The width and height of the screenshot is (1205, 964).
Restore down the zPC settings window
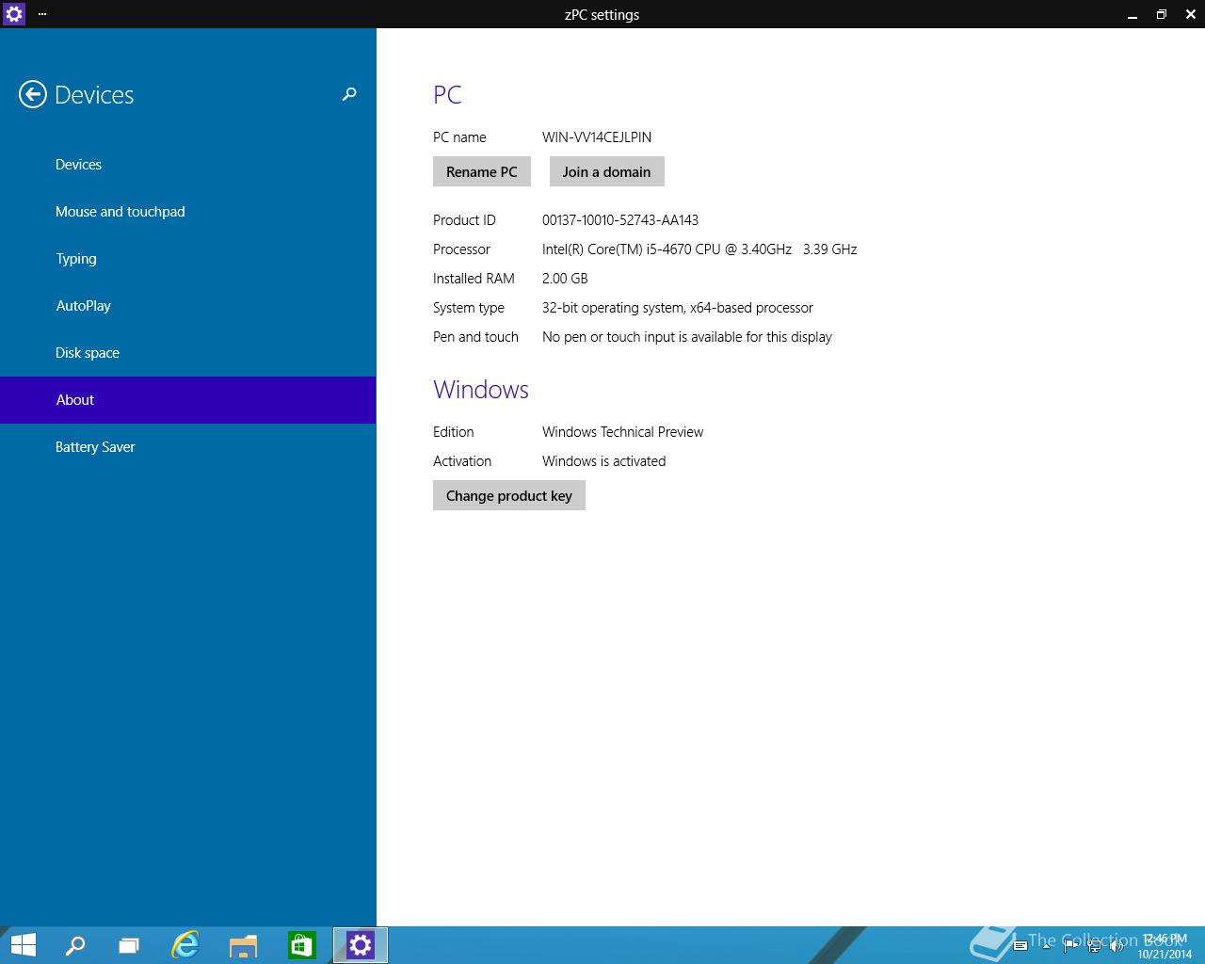tap(1161, 14)
